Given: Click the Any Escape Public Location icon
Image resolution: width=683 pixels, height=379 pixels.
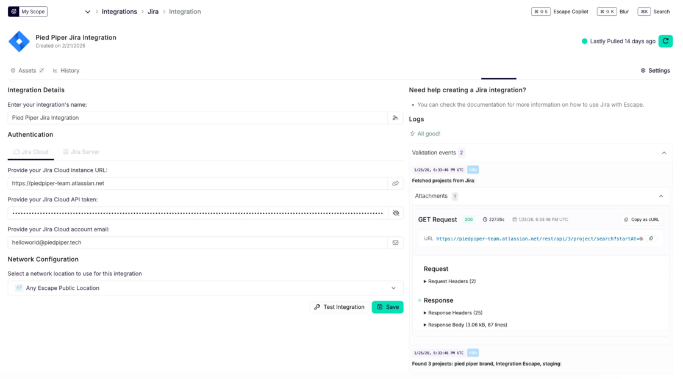Looking at the screenshot, I should tap(19, 288).
